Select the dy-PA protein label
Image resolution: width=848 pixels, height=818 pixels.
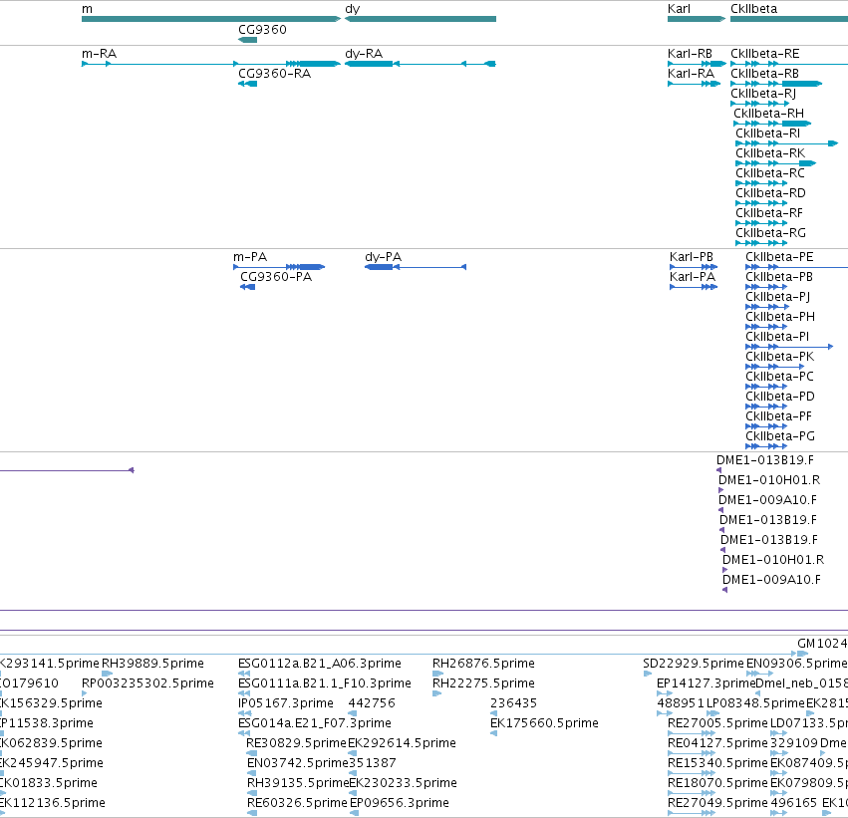(383, 257)
